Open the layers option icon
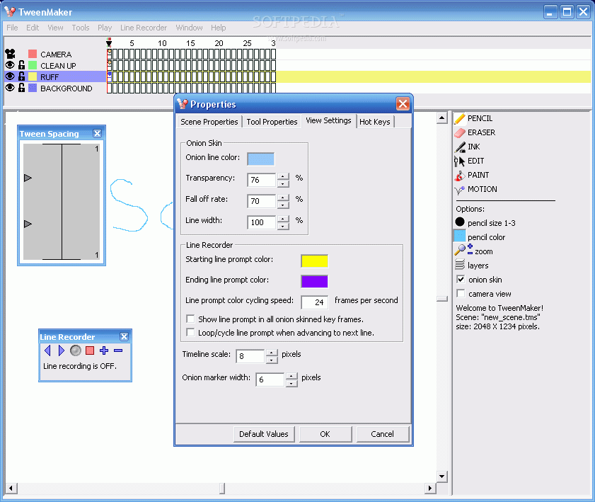 click(460, 264)
